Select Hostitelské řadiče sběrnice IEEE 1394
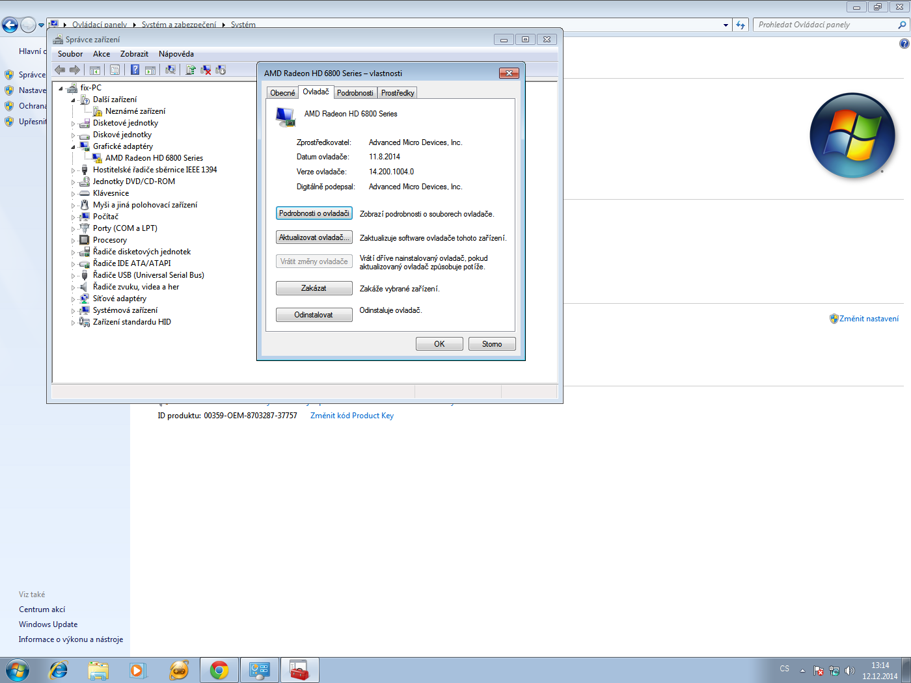The width and height of the screenshot is (911, 683). click(x=155, y=170)
